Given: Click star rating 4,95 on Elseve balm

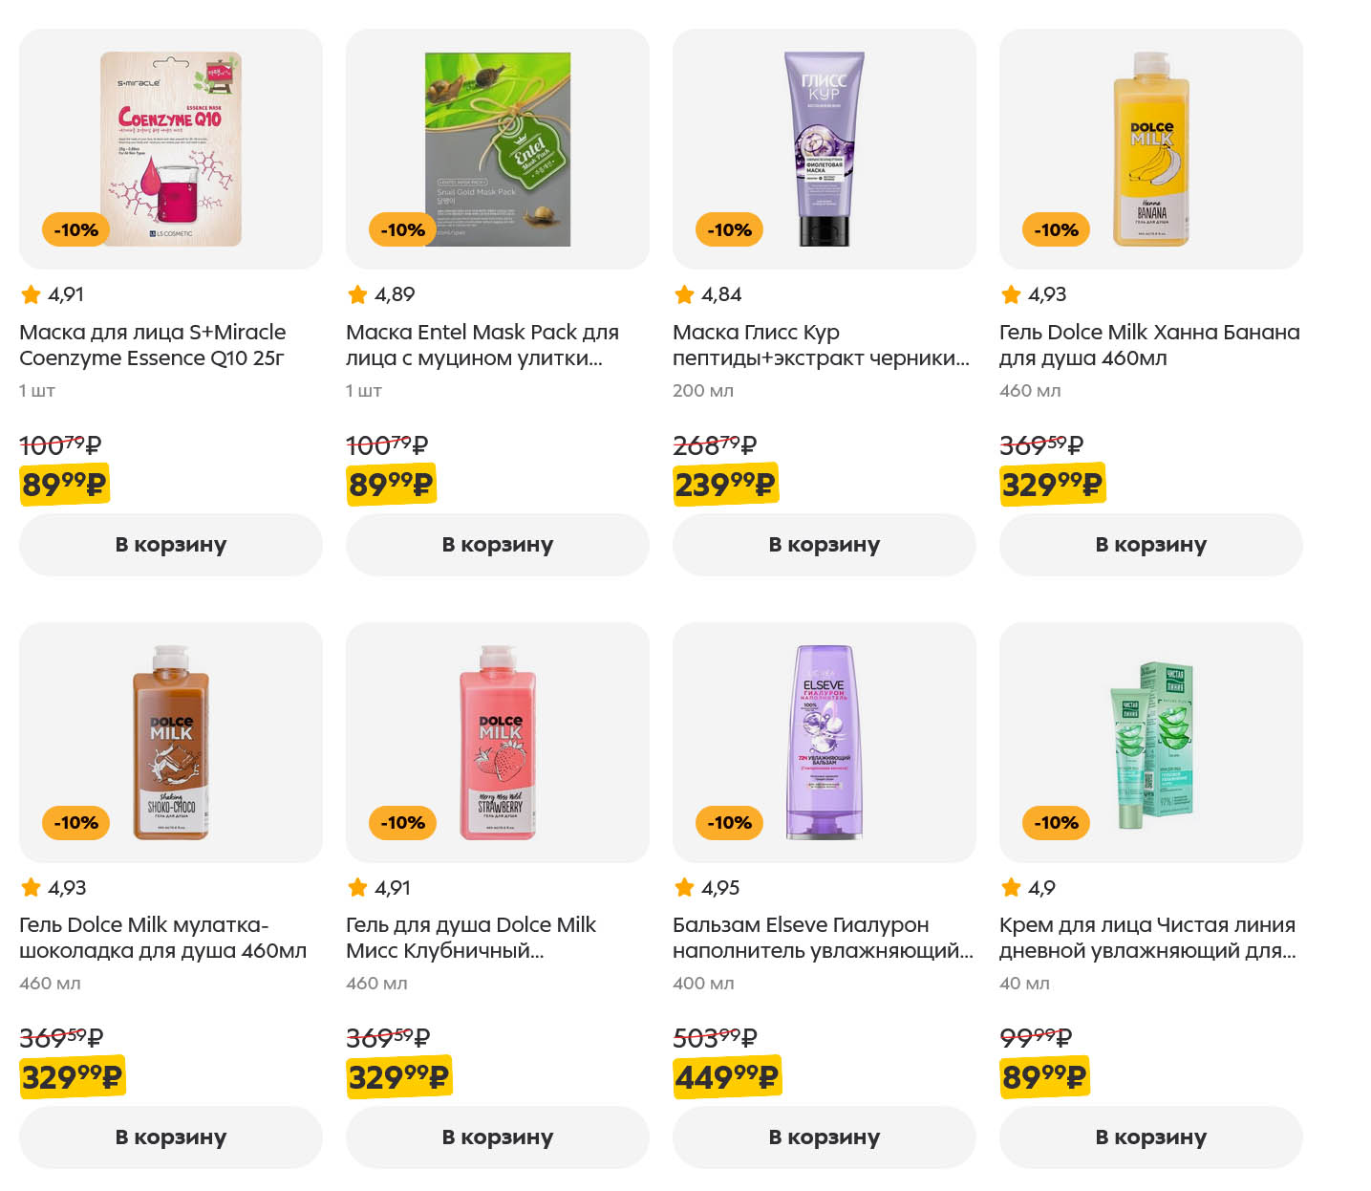Looking at the screenshot, I should click(707, 888).
